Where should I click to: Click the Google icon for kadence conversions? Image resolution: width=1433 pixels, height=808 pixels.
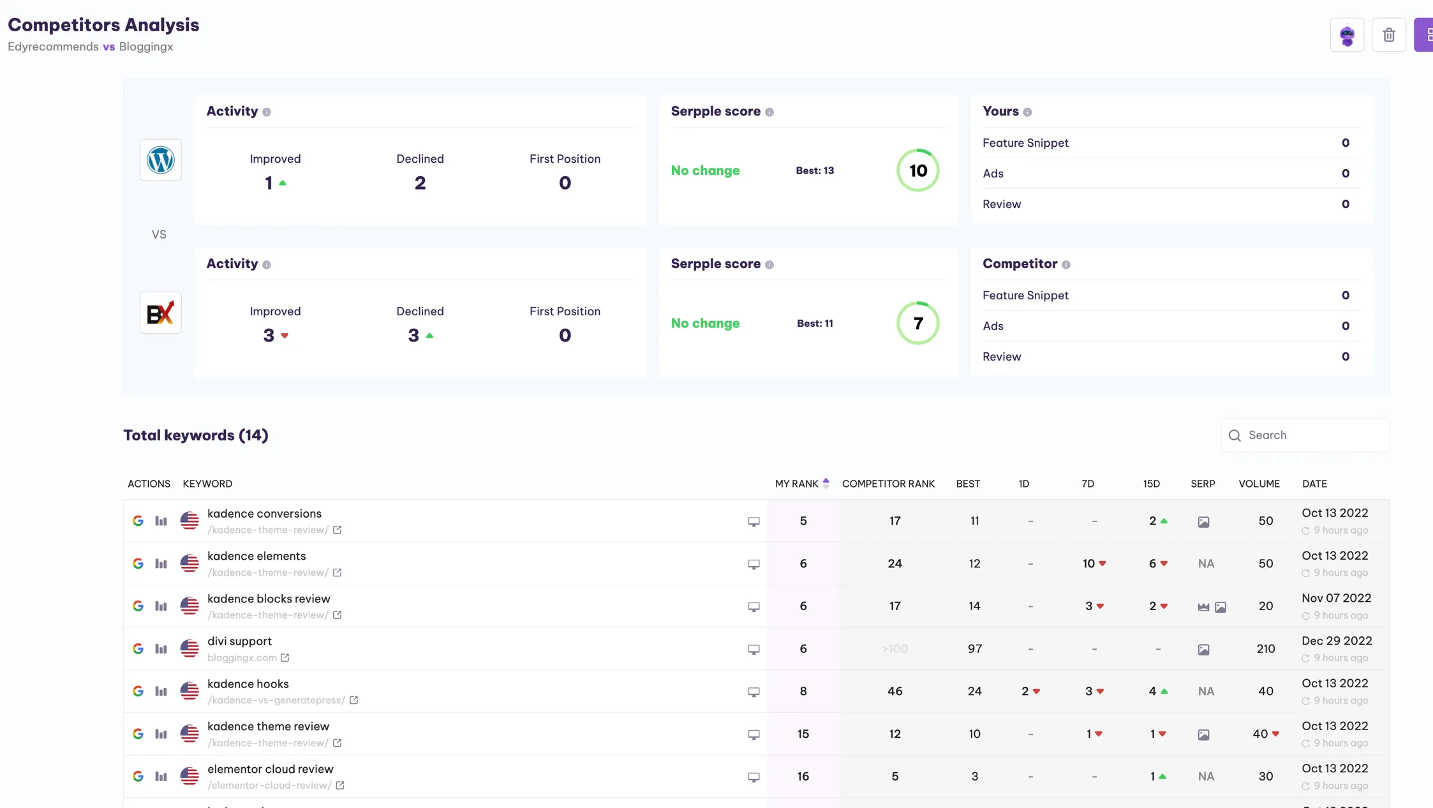[x=138, y=521]
